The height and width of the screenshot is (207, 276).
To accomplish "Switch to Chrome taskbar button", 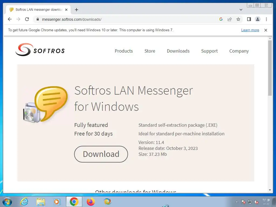I will click(74, 202).
